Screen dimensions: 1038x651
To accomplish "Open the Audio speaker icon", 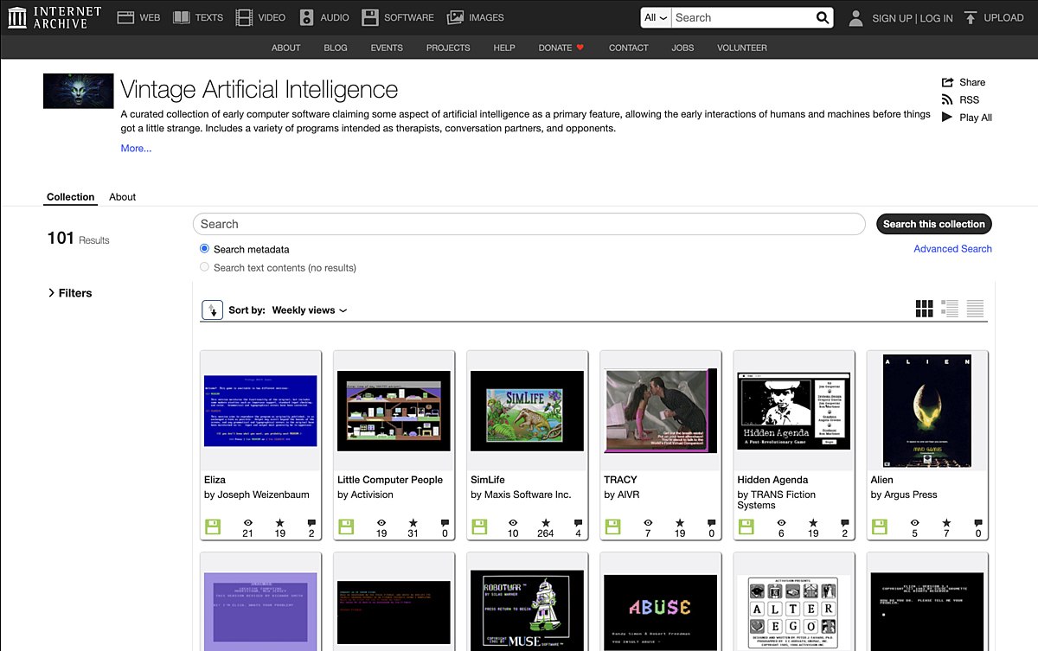I will pyautogui.click(x=307, y=17).
